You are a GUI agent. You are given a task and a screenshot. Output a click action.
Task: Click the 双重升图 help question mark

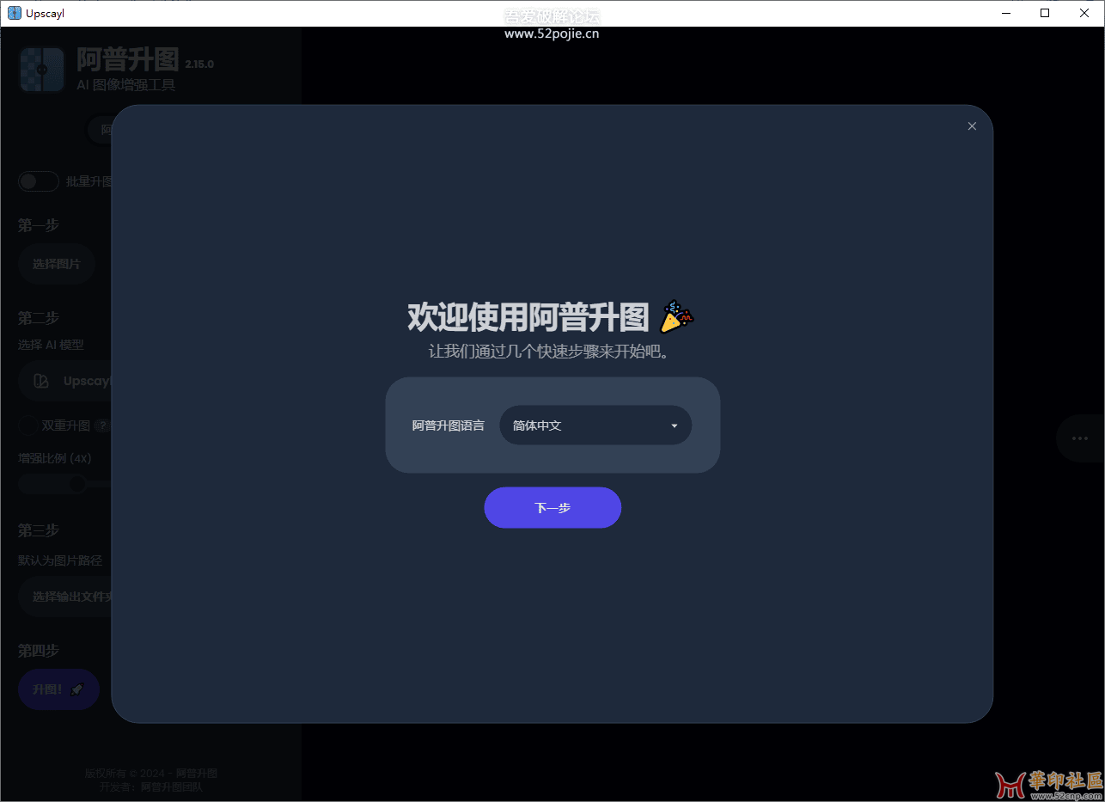click(x=102, y=425)
